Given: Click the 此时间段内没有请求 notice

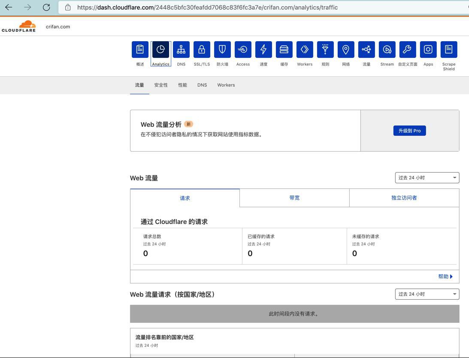Looking at the screenshot, I should click(x=295, y=314).
